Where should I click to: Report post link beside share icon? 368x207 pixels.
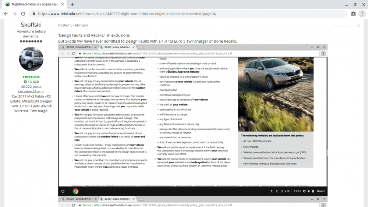click(x=343, y=26)
